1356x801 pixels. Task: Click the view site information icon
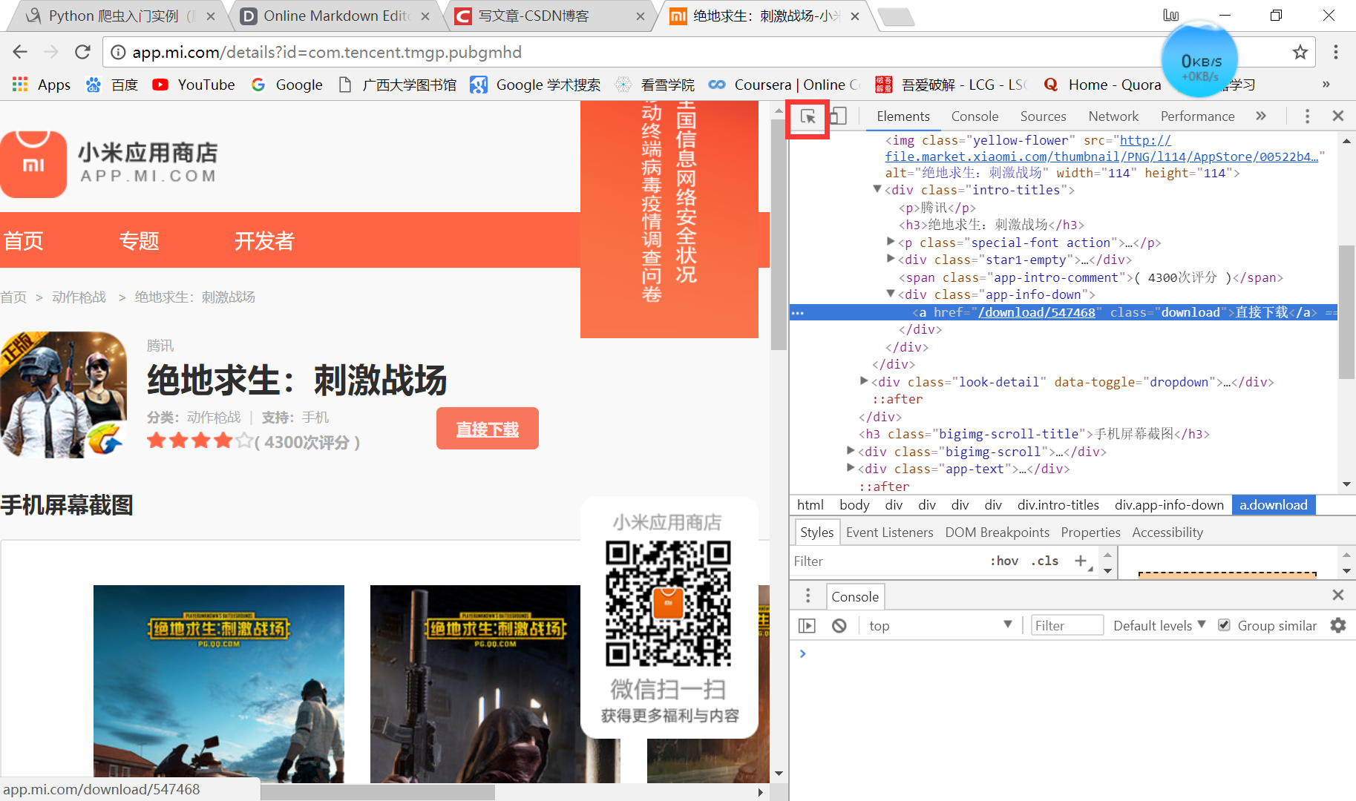click(117, 52)
